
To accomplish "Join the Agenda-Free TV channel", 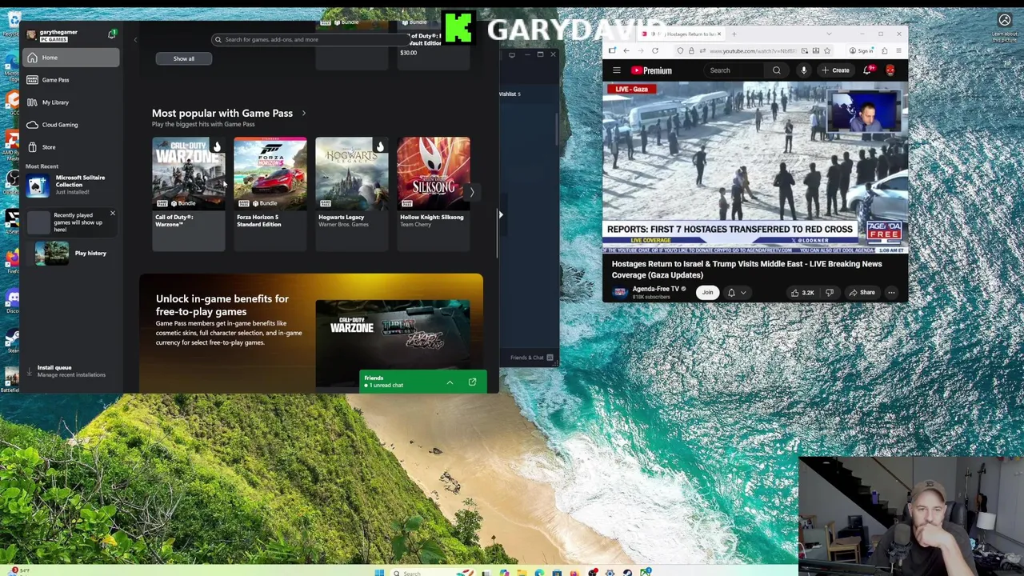I will pyautogui.click(x=707, y=293).
